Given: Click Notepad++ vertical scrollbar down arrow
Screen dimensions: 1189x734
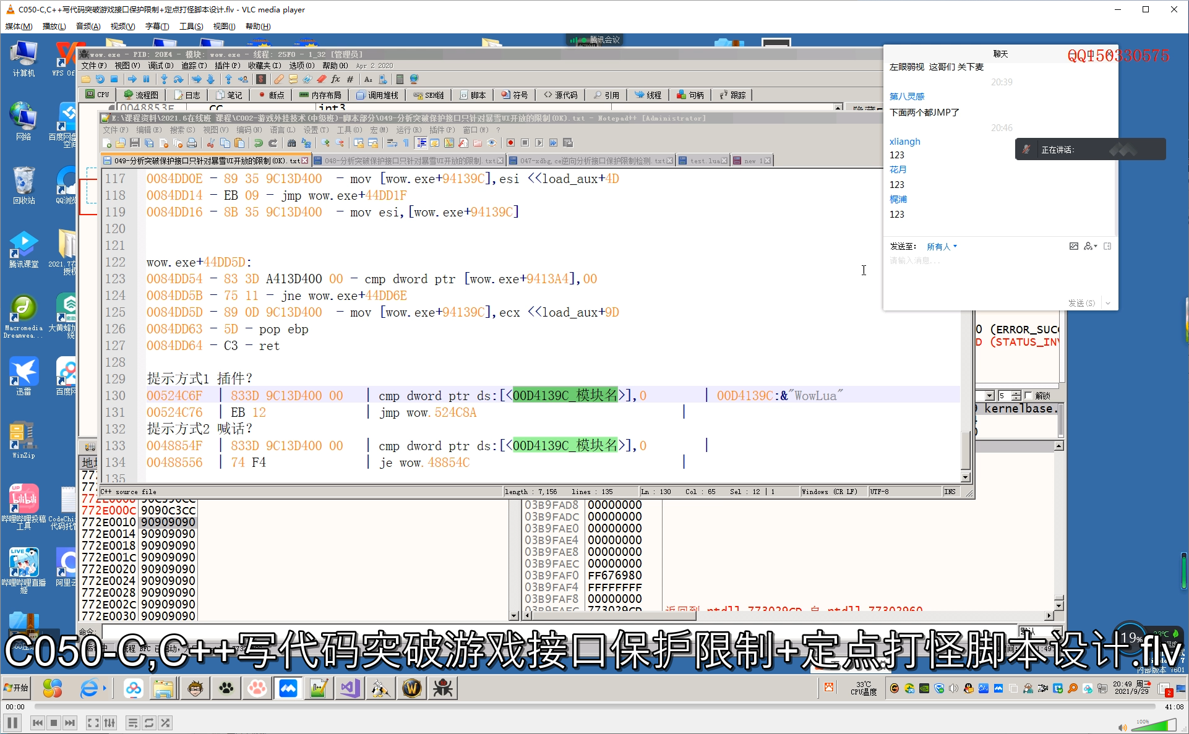Looking at the screenshot, I should click(965, 477).
